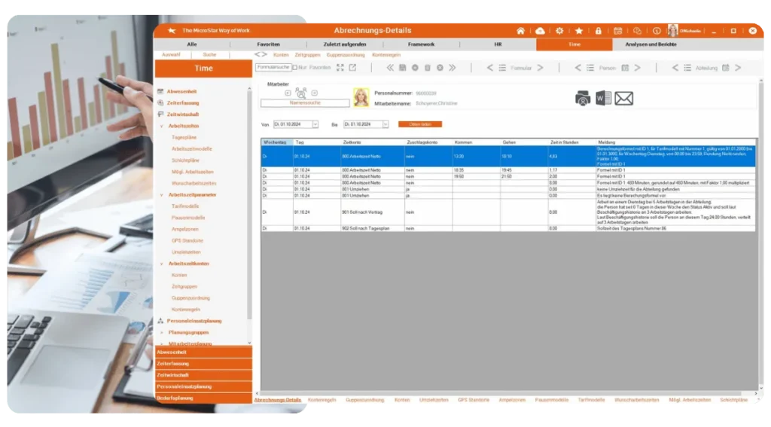Open Personaleinsatzplanung orange section button

[203, 386]
